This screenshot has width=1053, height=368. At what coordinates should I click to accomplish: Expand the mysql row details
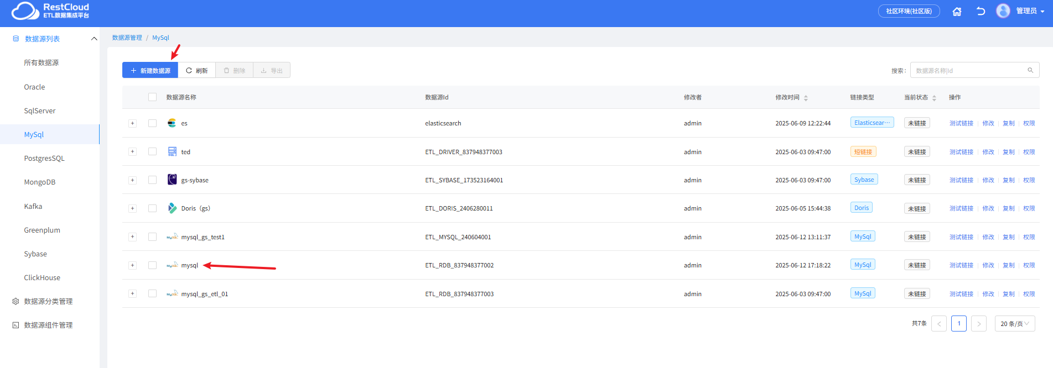pos(132,265)
